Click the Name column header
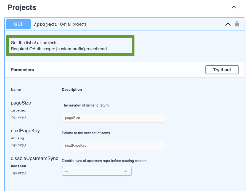Image resolution: width=249 pixels, height=191 pixels. [16, 89]
